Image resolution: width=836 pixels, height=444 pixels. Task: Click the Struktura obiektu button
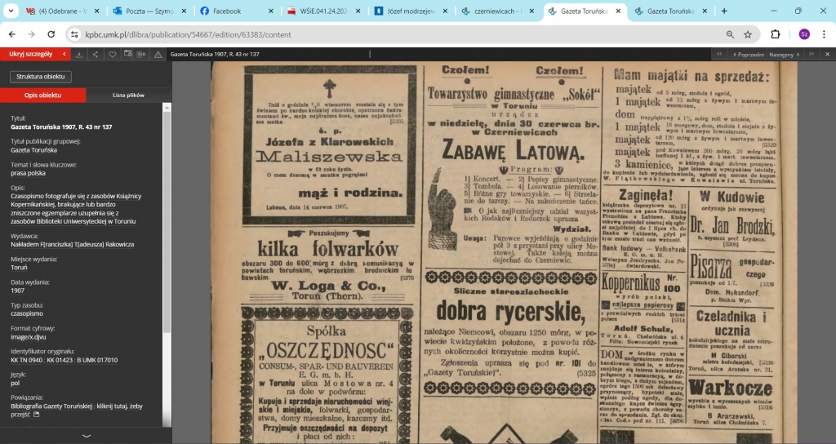click(41, 77)
